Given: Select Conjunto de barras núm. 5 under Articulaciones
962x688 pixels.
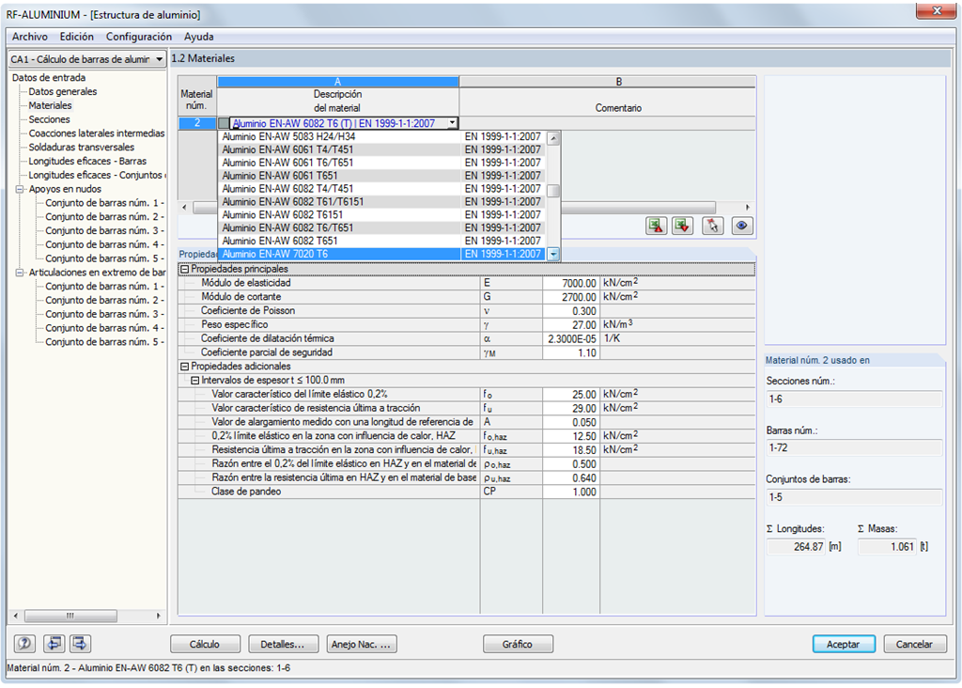Looking at the screenshot, I should tap(104, 342).
